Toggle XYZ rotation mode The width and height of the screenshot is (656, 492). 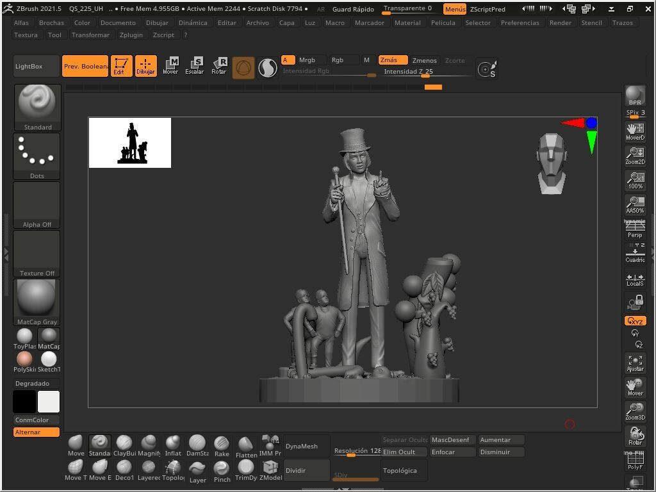coord(635,321)
